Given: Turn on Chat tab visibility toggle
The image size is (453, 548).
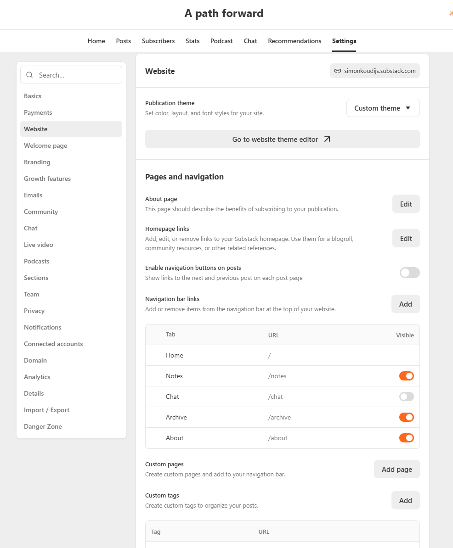Looking at the screenshot, I should (407, 397).
